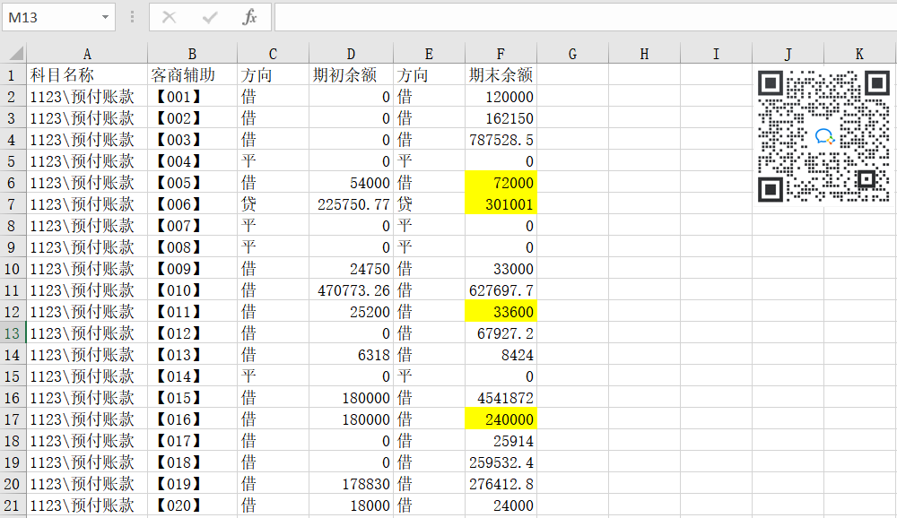This screenshot has width=897, height=518.
Task: Click cell with value 120000
Action: [501, 97]
